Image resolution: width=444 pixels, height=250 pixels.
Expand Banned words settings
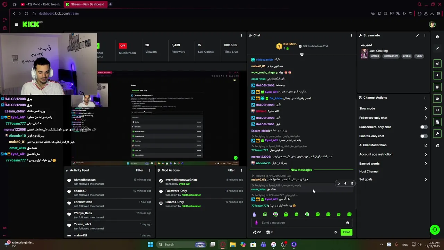click(x=393, y=164)
